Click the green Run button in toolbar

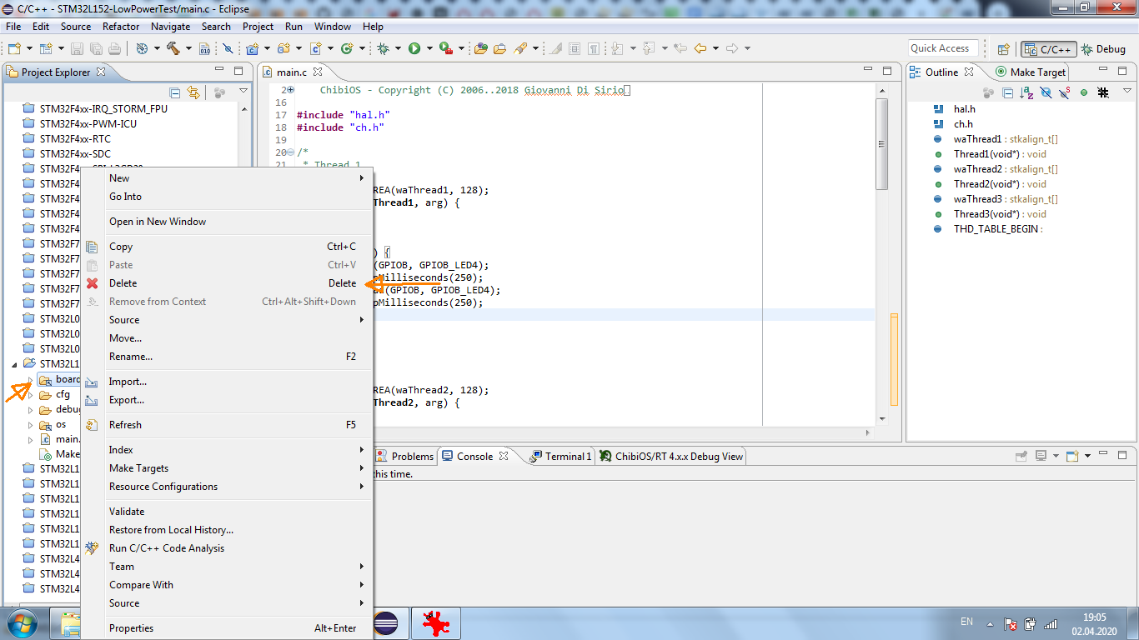(x=414, y=48)
